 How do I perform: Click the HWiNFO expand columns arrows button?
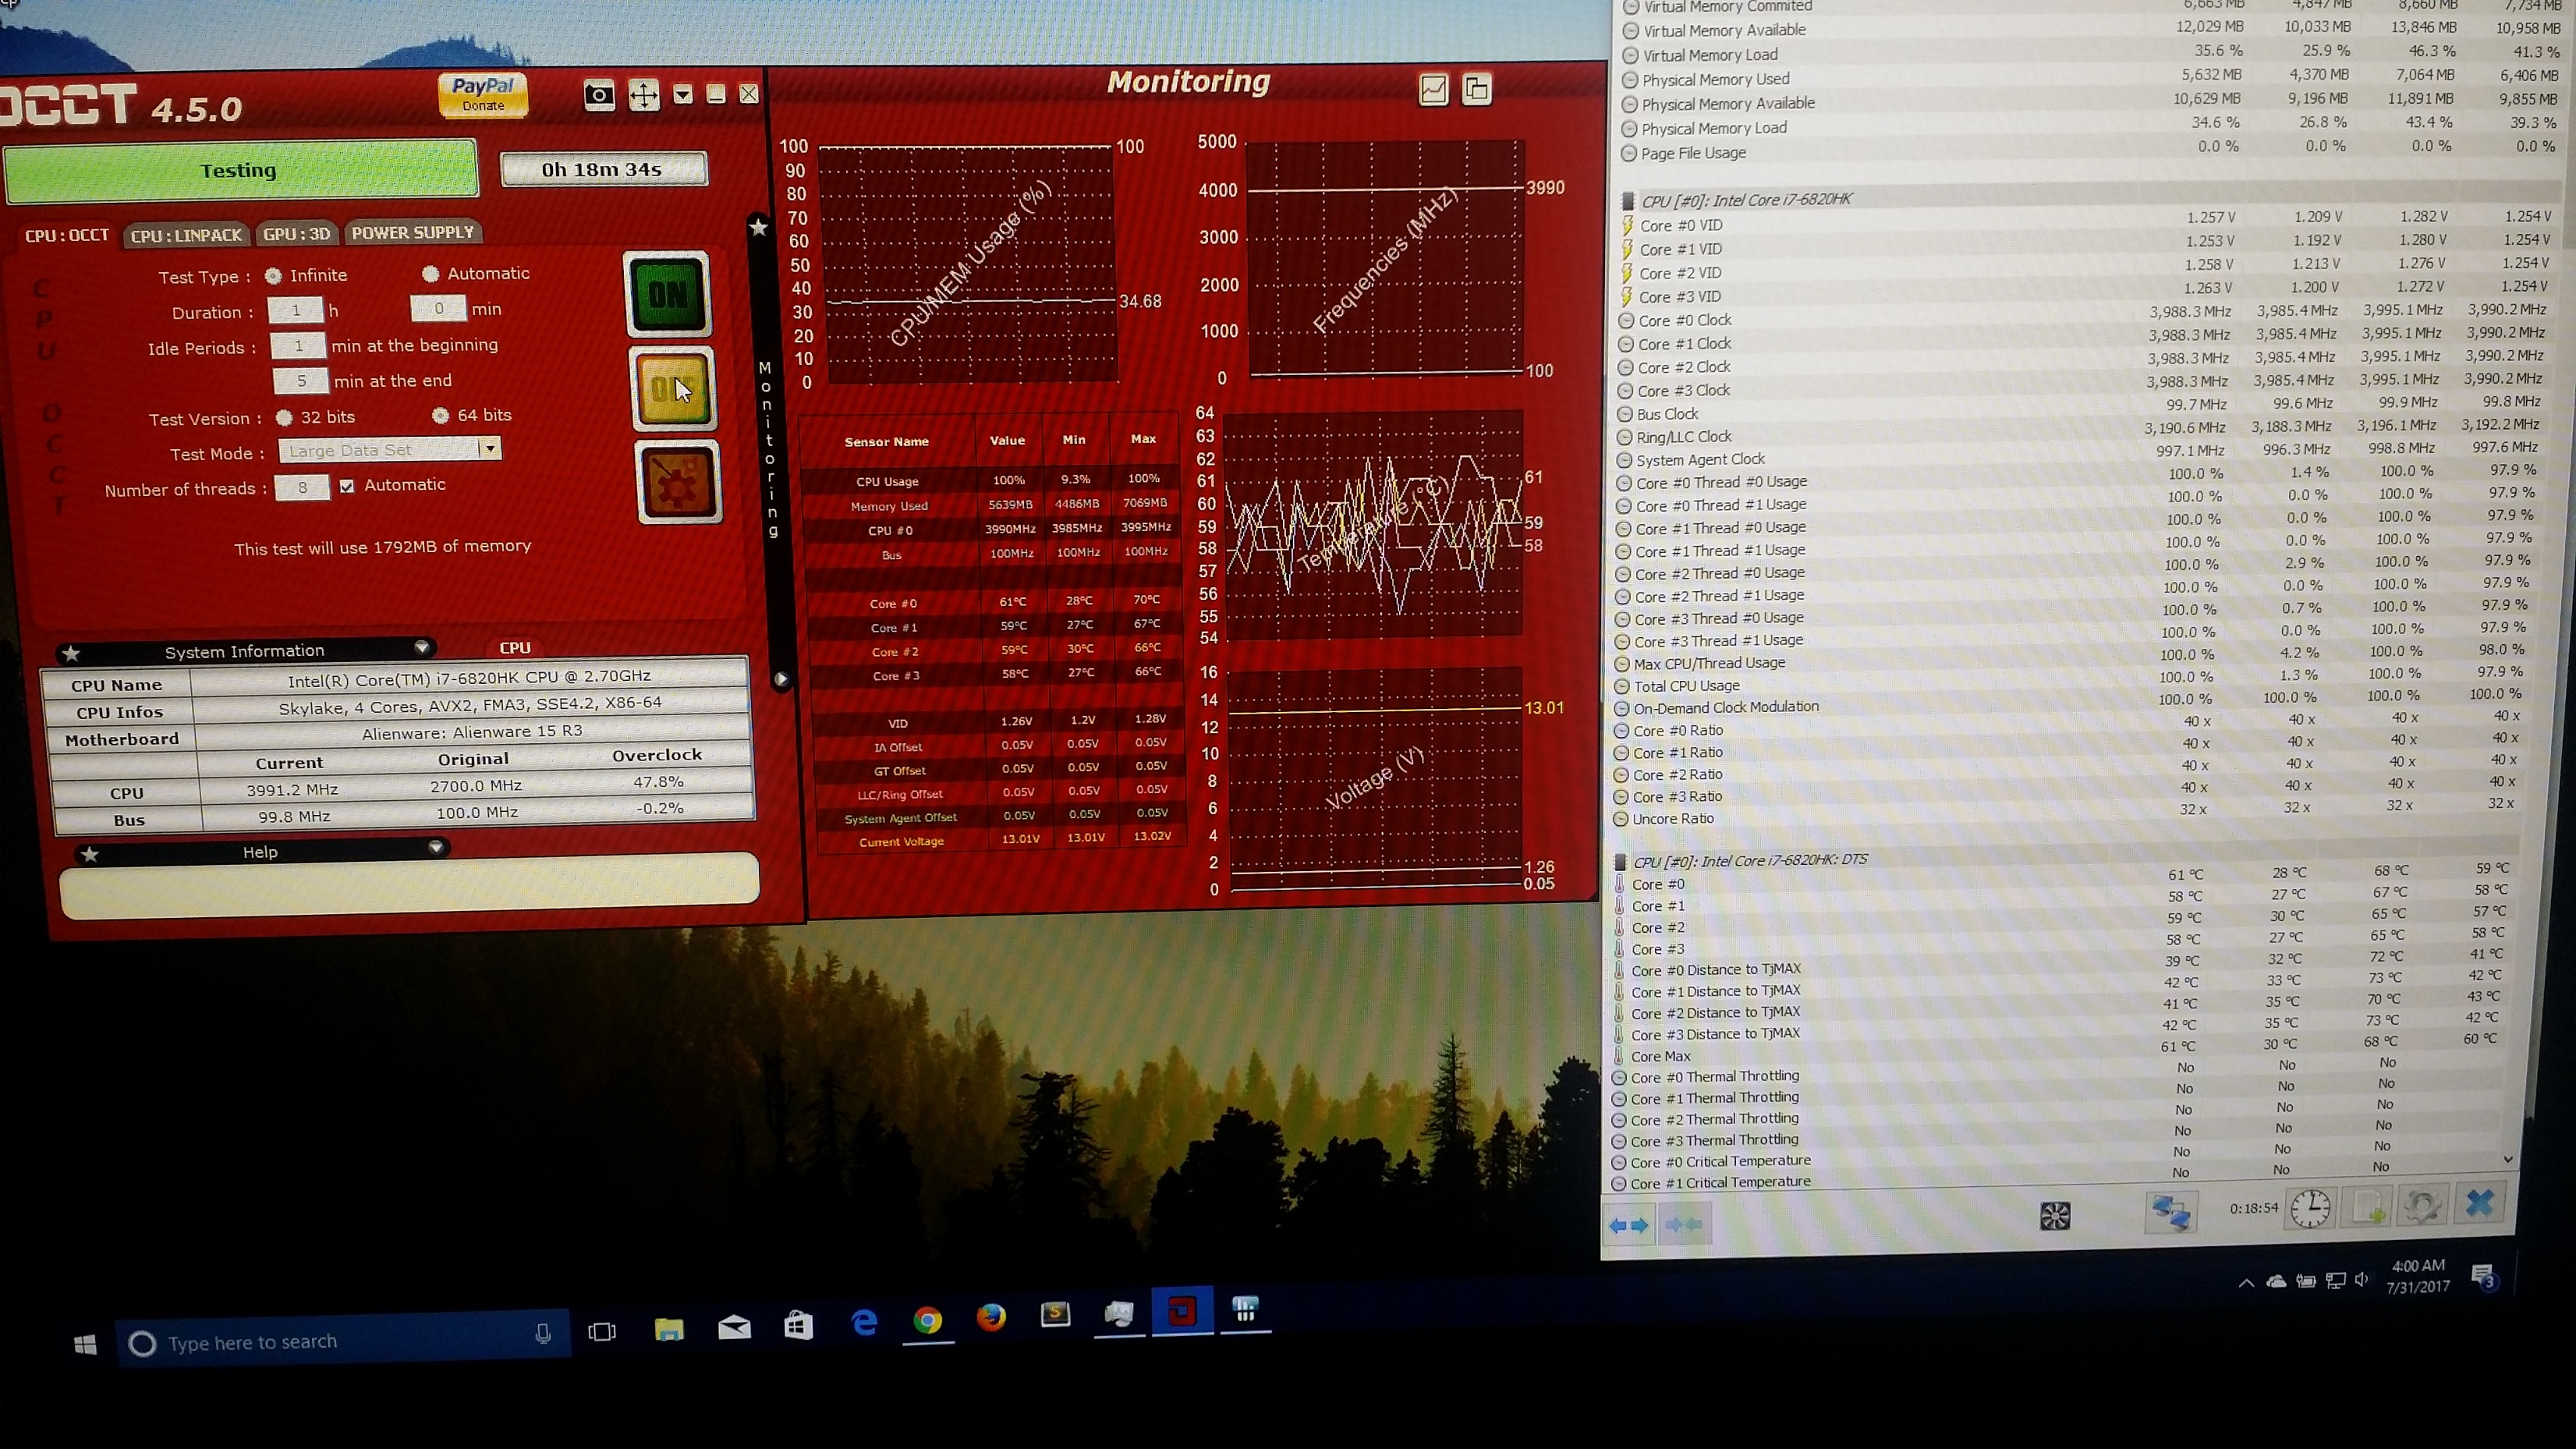click(1628, 1225)
